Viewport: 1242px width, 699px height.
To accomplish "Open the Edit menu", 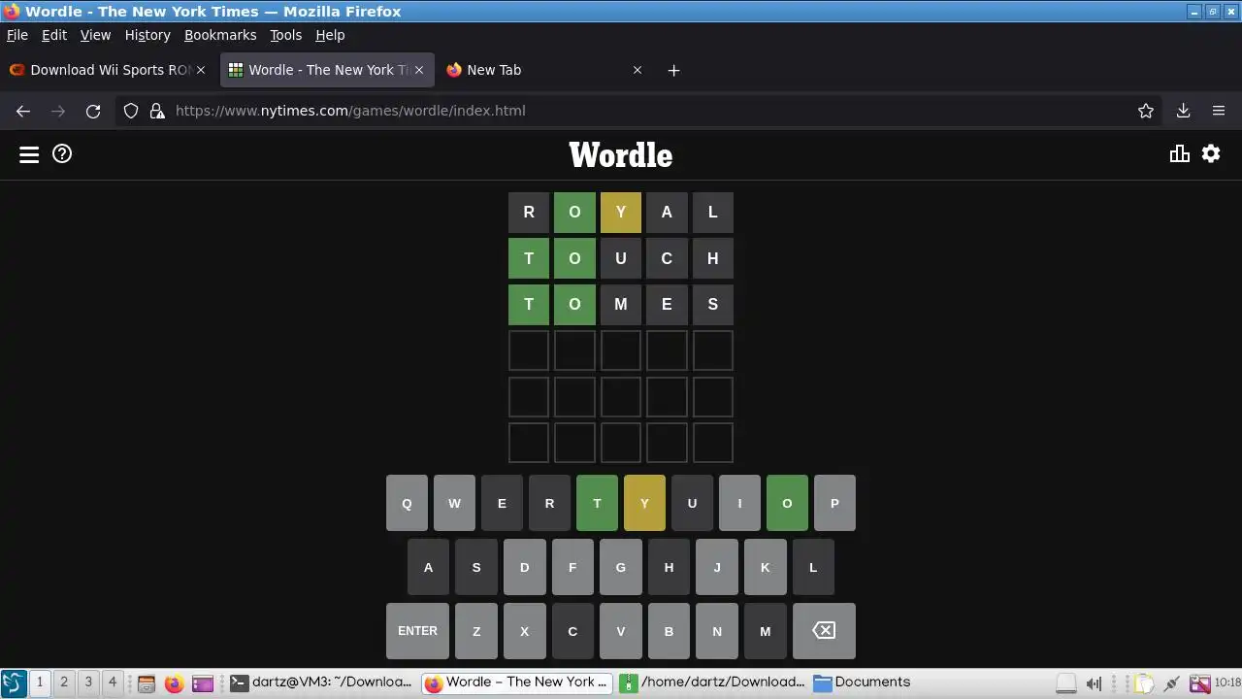I will [x=54, y=35].
